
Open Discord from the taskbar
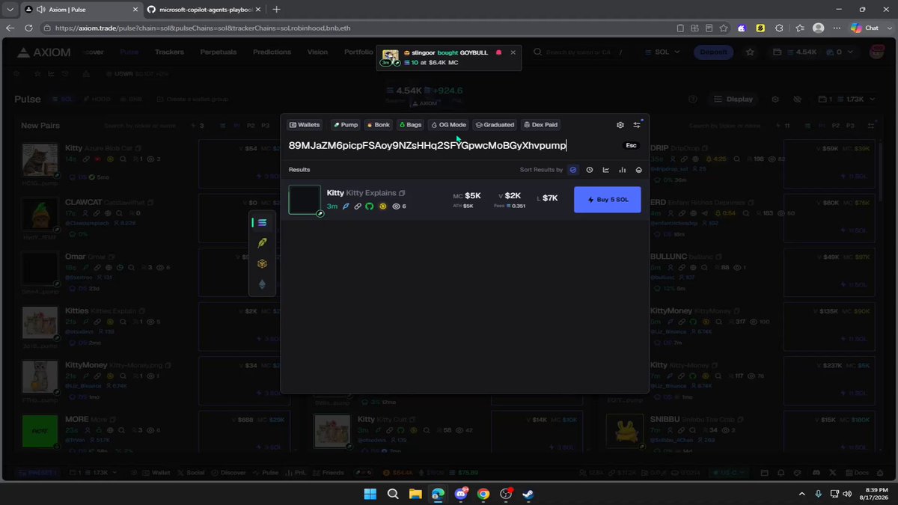[x=460, y=494]
